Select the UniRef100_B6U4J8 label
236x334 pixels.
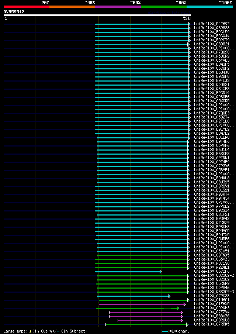click(212, 72)
